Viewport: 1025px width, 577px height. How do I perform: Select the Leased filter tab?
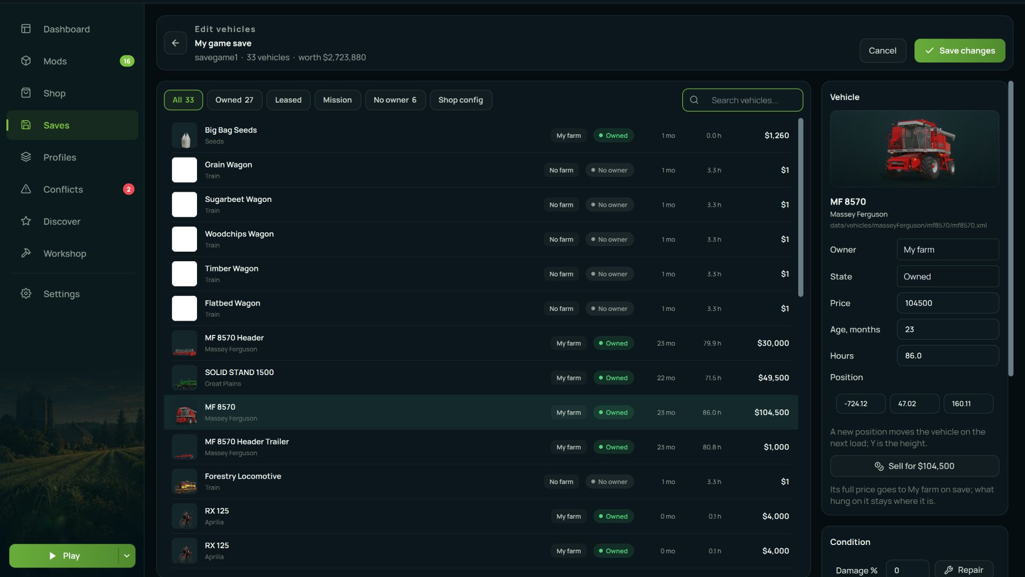point(288,100)
